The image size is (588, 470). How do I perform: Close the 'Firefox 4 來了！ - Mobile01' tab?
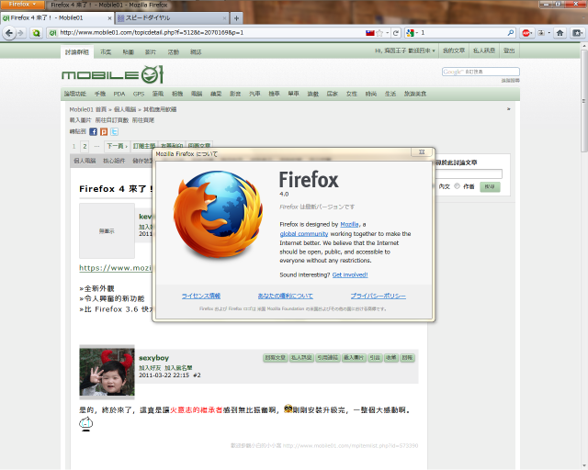[109, 18]
